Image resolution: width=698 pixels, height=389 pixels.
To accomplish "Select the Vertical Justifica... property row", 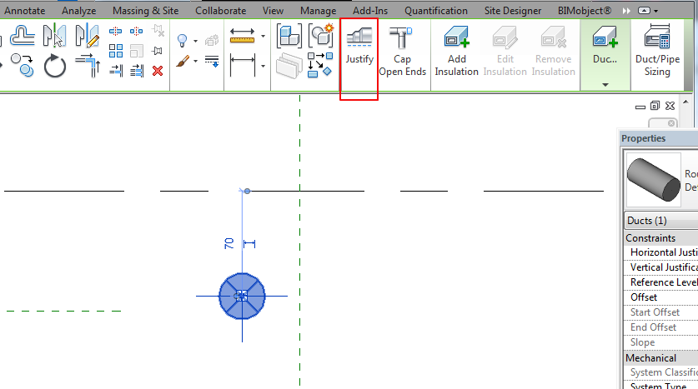I will (661, 267).
